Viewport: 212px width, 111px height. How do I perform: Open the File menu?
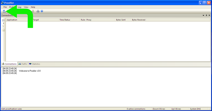point(5,7)
